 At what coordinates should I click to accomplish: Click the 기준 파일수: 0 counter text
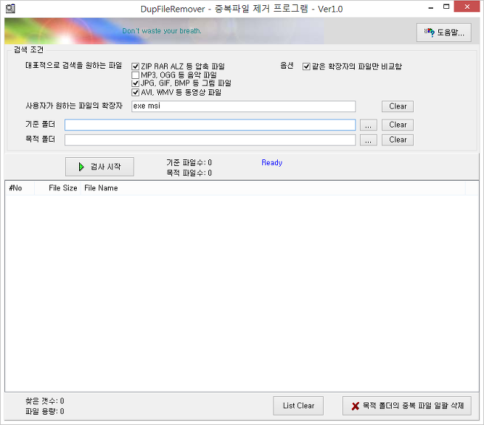(x=189, y=162)
